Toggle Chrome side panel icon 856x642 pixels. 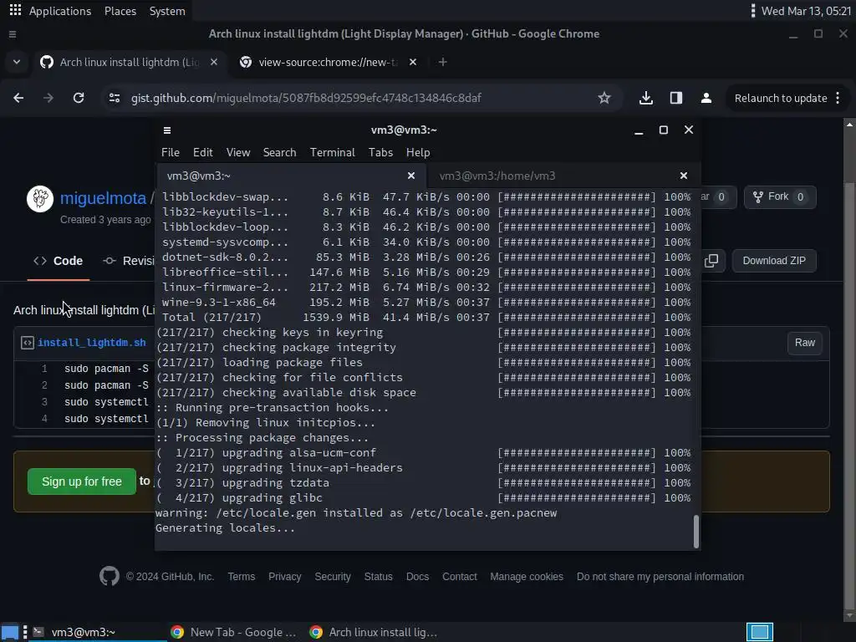675,99
